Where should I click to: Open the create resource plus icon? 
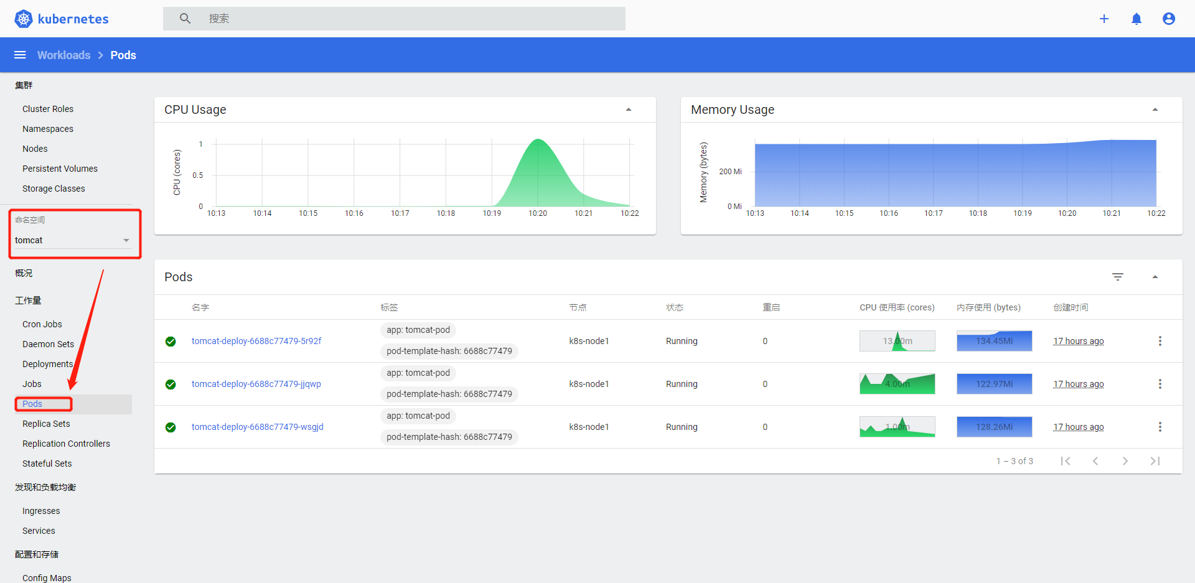[x=1105, y=19]
